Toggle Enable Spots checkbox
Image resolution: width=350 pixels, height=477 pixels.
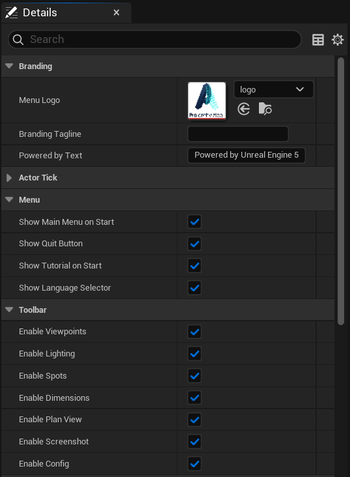[x=195, y=376]
